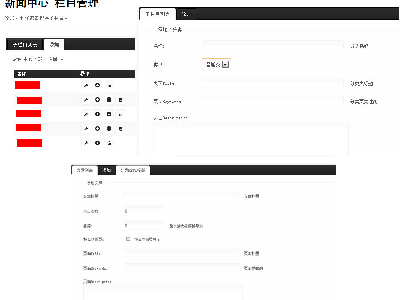
Task: Click trash delete icon in second row
Action: pyautogui.click(x=120, y=100)
